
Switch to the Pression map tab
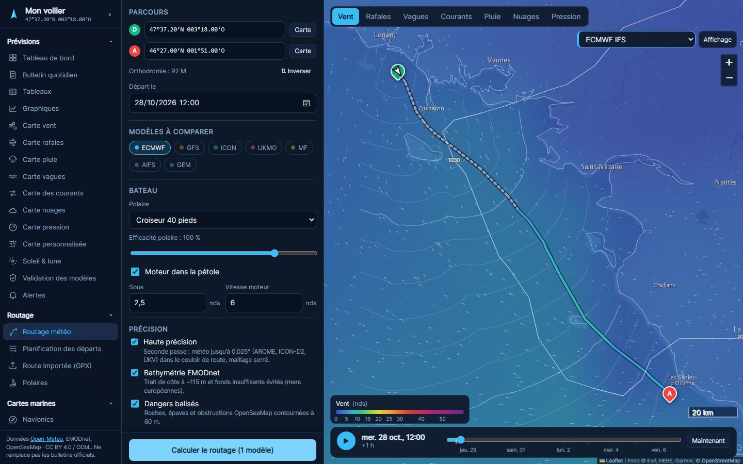pos(566,16)
